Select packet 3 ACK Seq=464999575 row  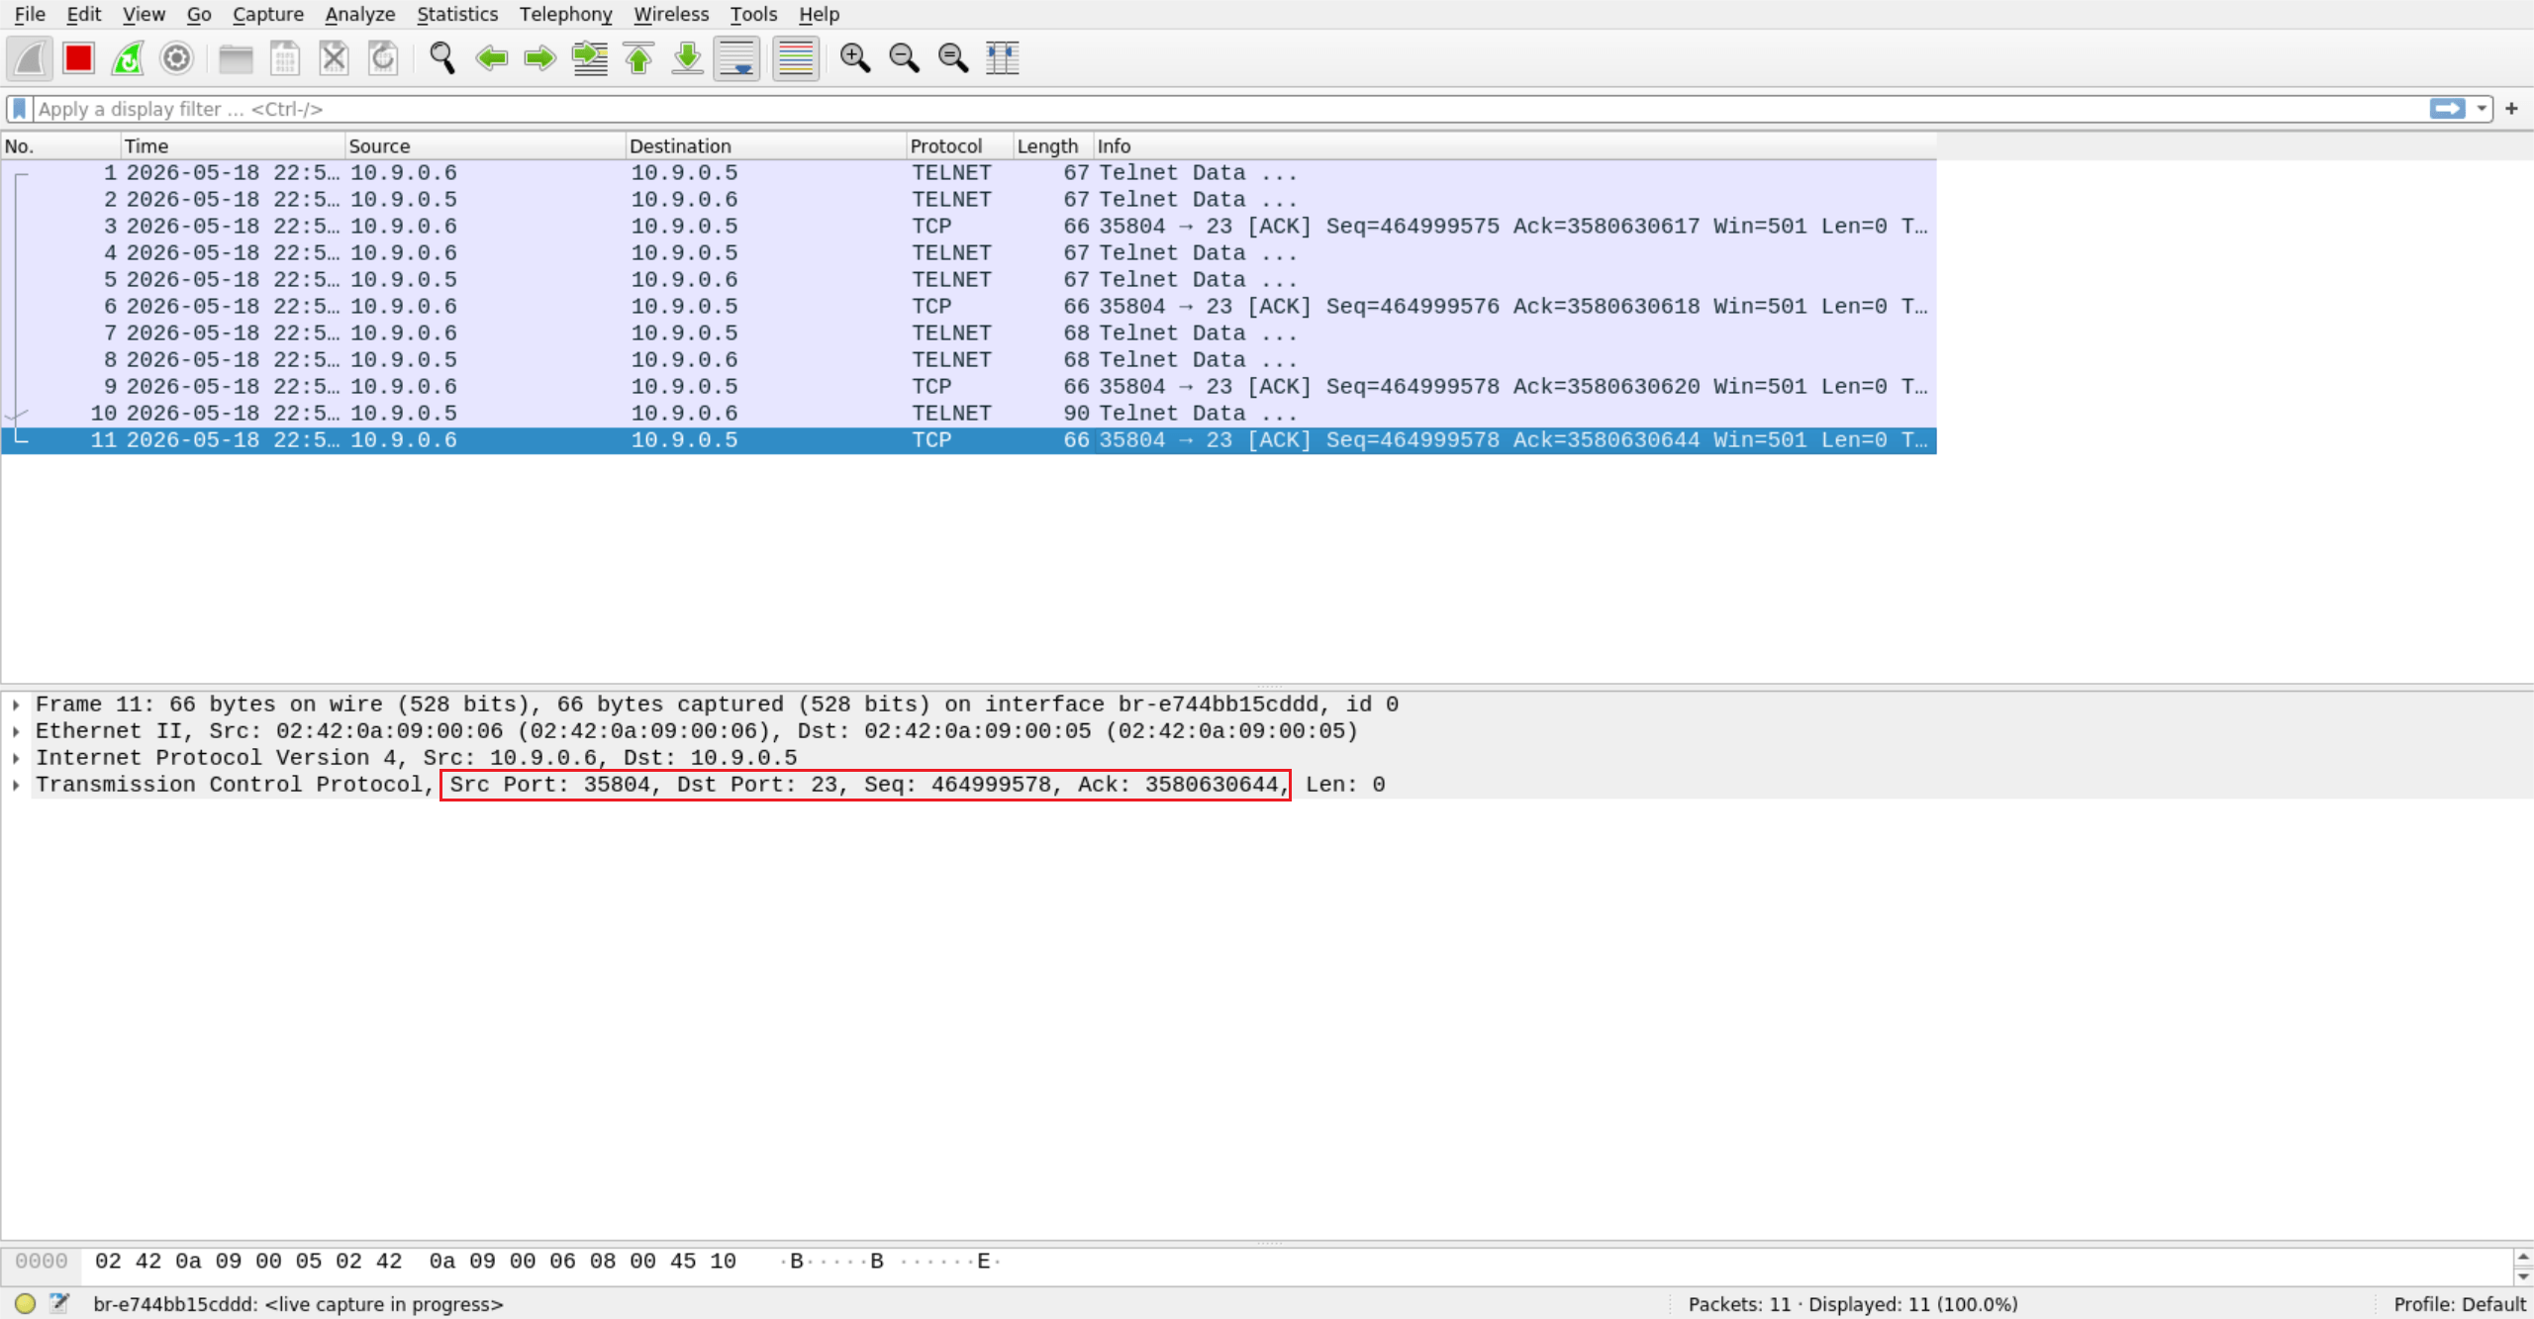pyautogui.click(x=969, y=227)
